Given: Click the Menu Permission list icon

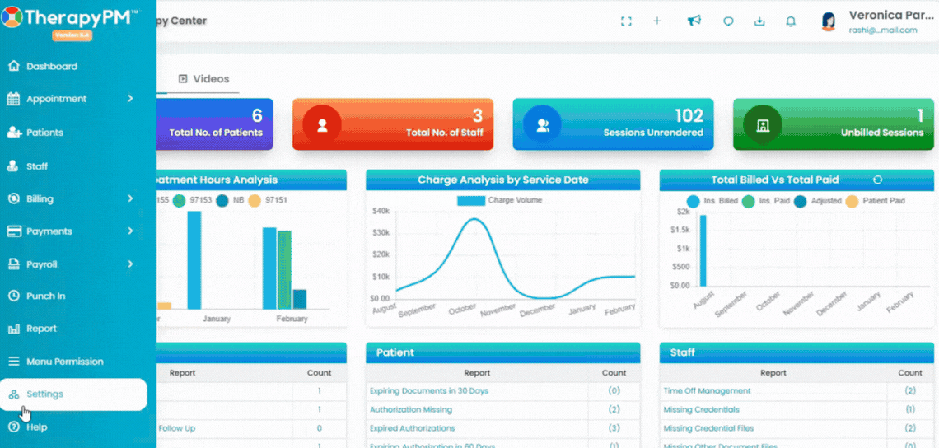Looking at the screenshot, I should tap(14, 362).
